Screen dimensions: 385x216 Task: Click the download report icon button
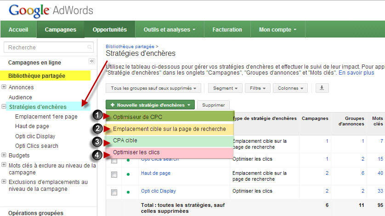pyautogui.click(x=322, y=88)
